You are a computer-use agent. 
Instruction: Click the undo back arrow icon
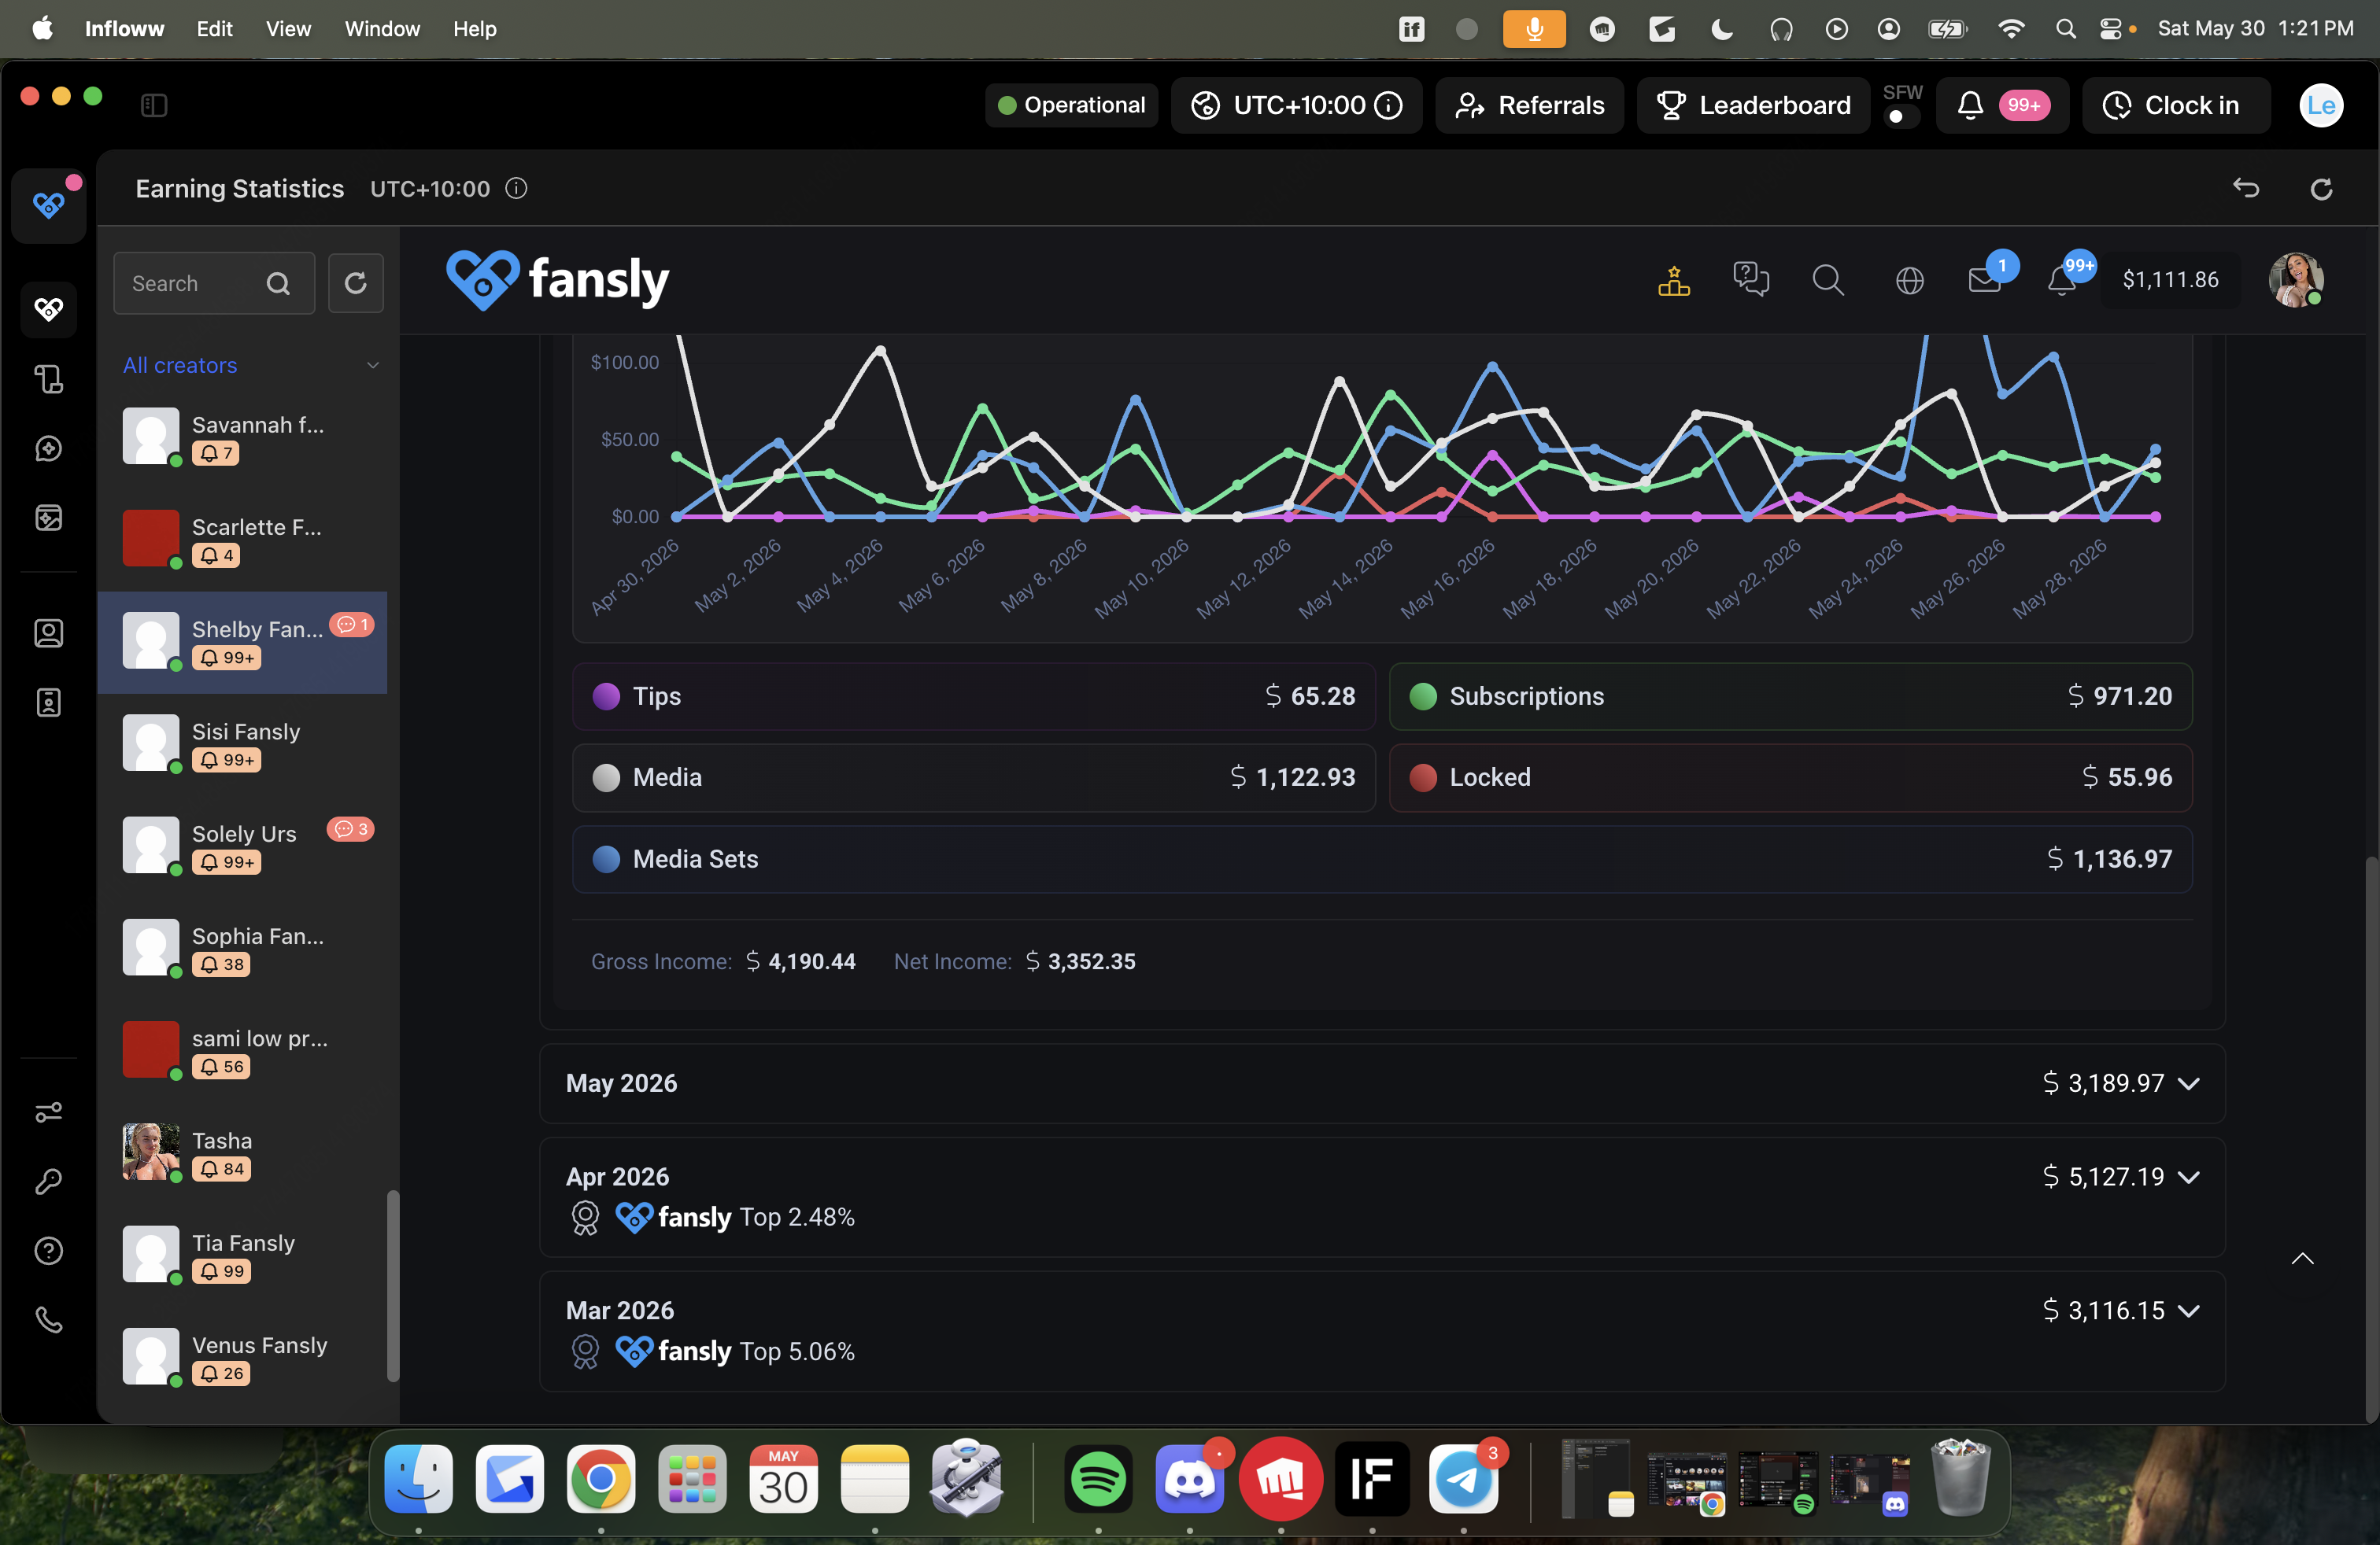point(2246,188)
